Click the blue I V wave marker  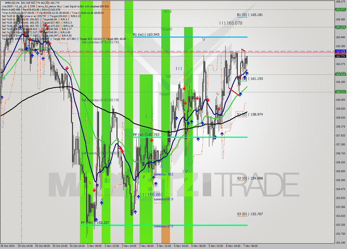[x=185, y=171]
